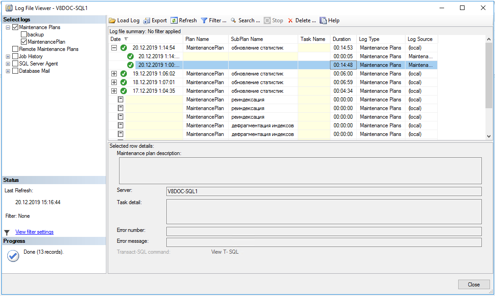Click the Task Name column header

point(314,39)
